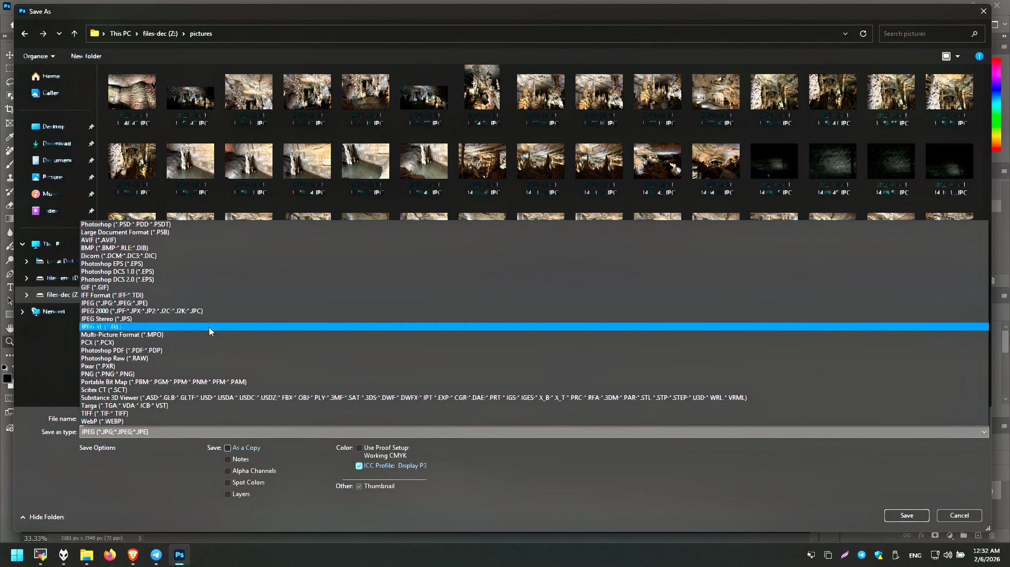Uncheck ICC Profile Display P3
1010x567 pixels.
359,466
